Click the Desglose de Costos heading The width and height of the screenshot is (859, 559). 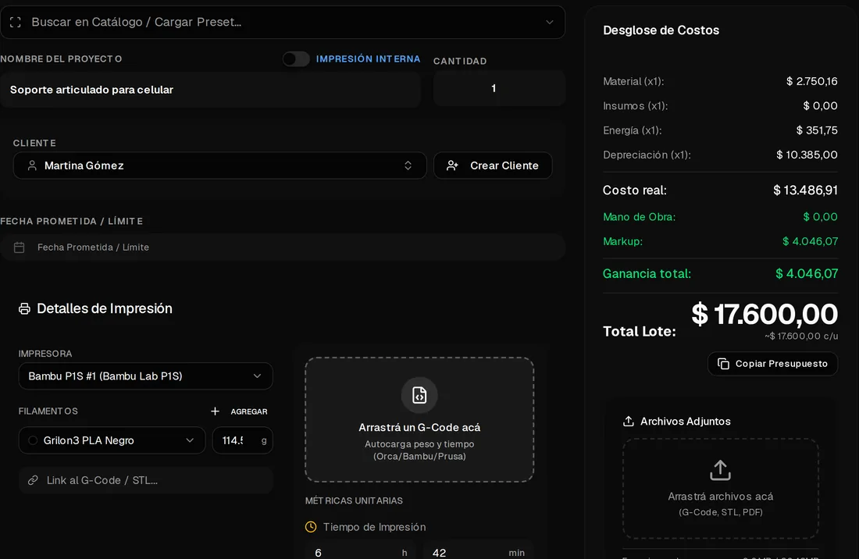(661, 30)
